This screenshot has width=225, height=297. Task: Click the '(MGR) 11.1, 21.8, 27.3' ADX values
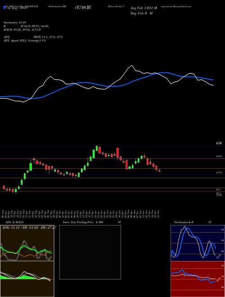(x=48, y=37)
